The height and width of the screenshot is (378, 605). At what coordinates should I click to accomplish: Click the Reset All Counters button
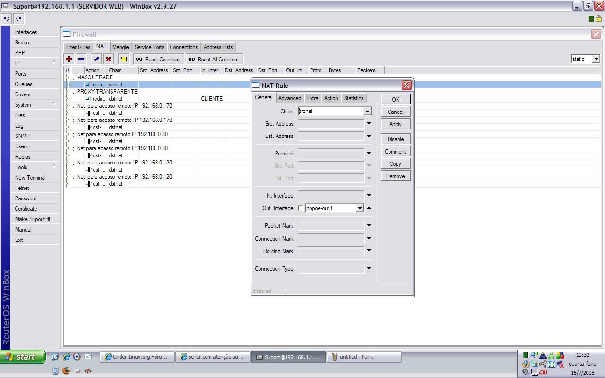coord(214,59)
